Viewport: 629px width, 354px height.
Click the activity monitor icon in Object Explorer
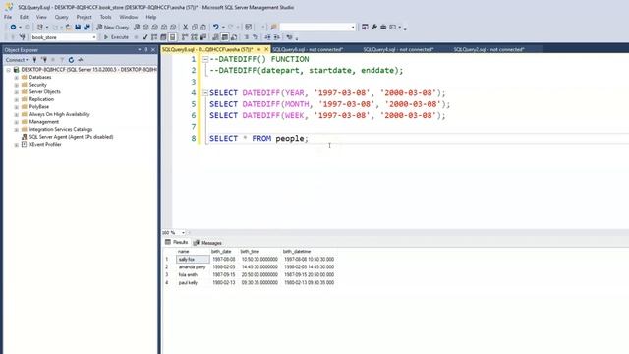click(x=81, y=60)
